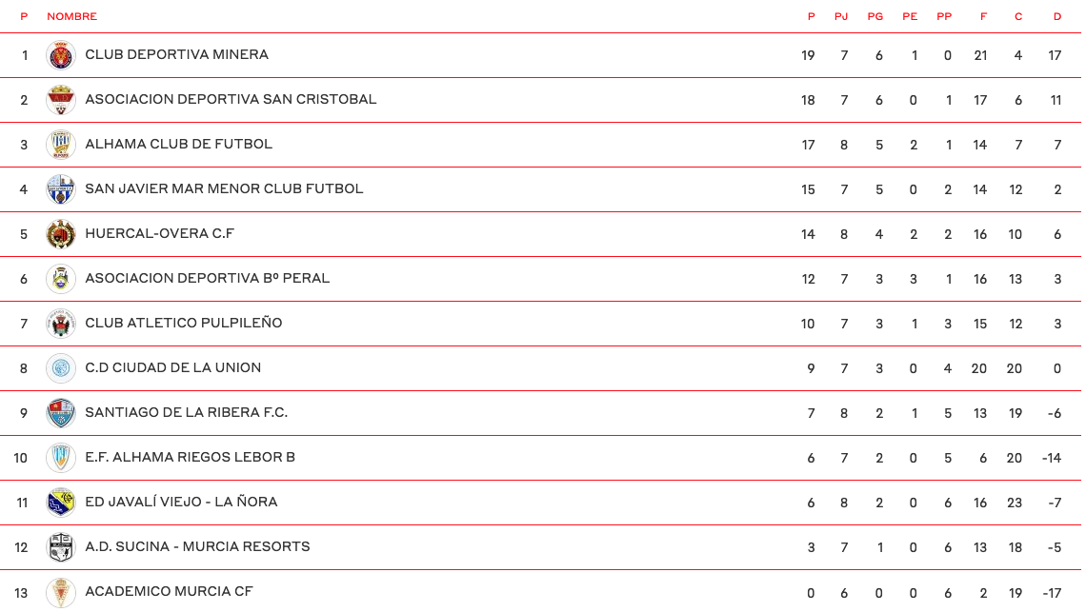Click the A.D. Sucina - Murcia Resorts crest
This screenshot has height=612, width=1086.
click(x=61, y=547)
